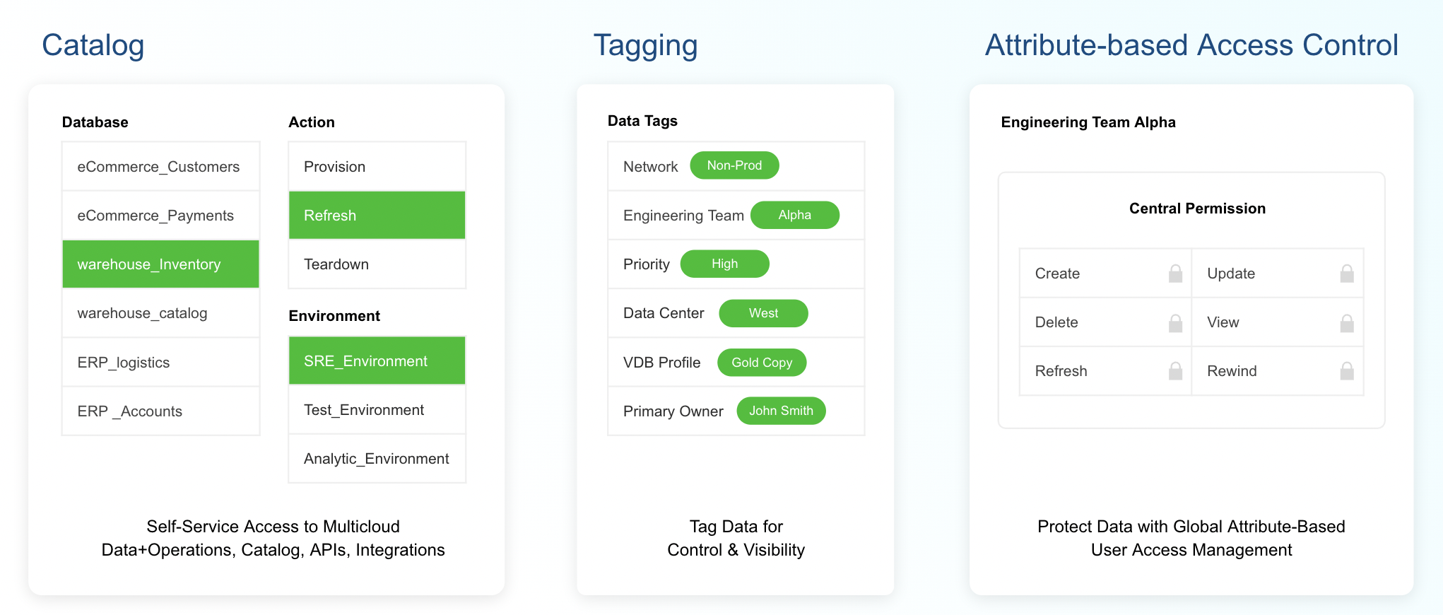This screenshot has height=615, width=1443.
Task: Click the lock icon beside Update
Action: coord(1347,274)
